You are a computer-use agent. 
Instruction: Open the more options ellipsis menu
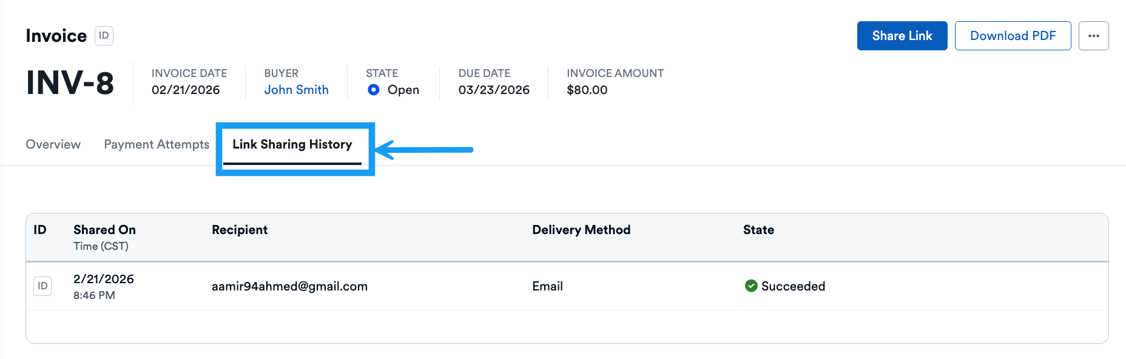pos(1093,36)
